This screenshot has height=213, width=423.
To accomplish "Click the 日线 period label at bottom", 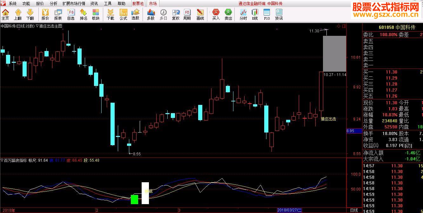I will tap(354, 210).
